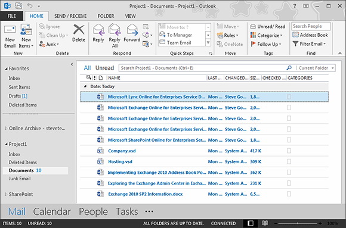The width and height of the screenshot is (346, 228).
Task: Switch to Calendar in navigation bar
Action: click(52, 211)
